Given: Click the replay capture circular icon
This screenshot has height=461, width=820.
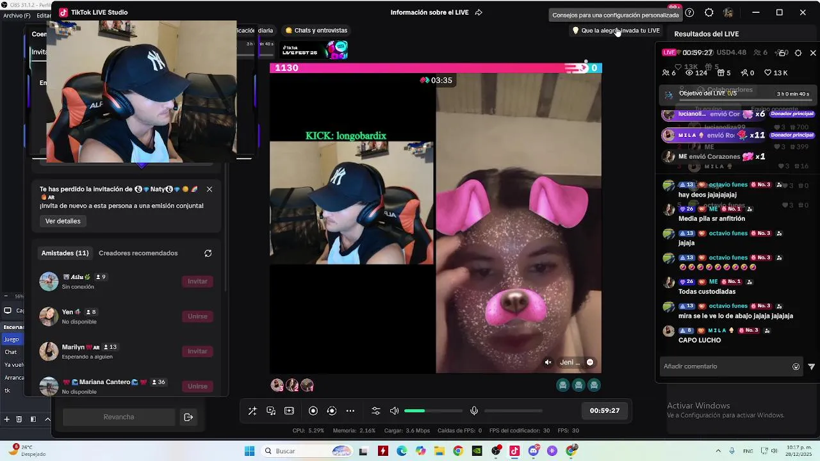Looking at the screenshot, I should [x=332, y=411].
